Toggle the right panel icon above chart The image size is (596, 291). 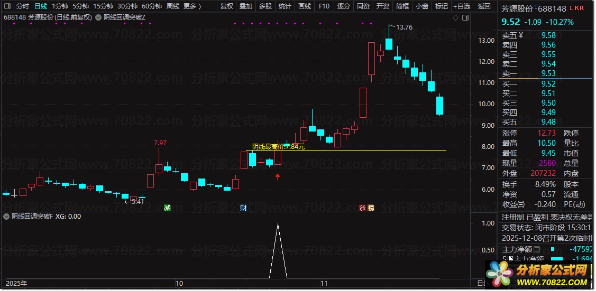pos(465,17)
